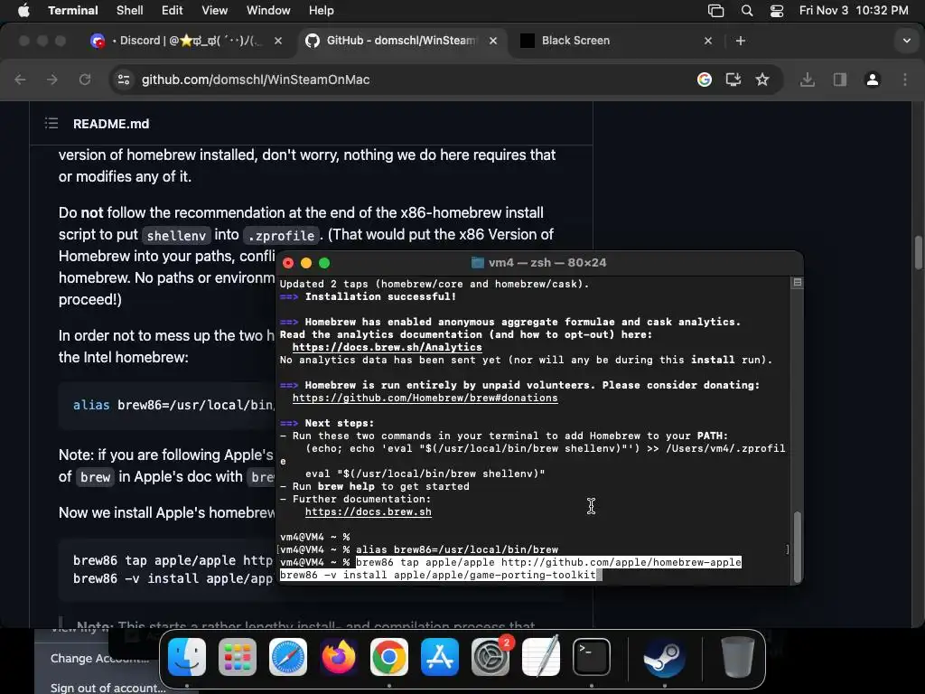Open TextEdit from the Dock

click(x=541, y=657)
